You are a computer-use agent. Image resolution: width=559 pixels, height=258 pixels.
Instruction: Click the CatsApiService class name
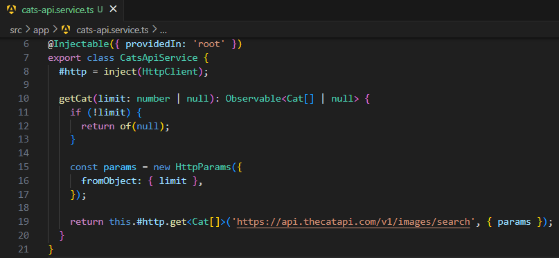(159, 57)
